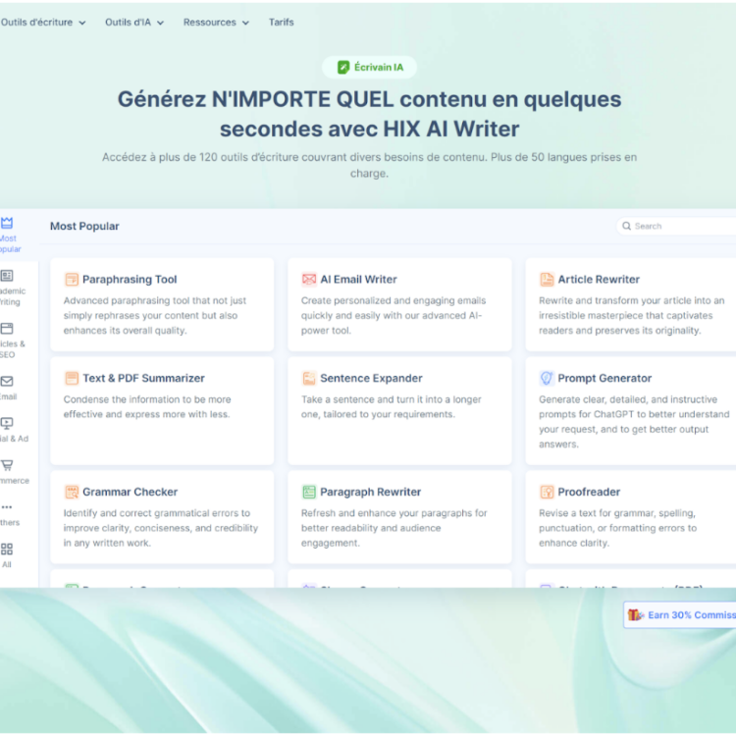Select the Ecommerce cart sidebar icon
Image resolution: width=736 pixels, height=736 pixels.
pos(7,465)
